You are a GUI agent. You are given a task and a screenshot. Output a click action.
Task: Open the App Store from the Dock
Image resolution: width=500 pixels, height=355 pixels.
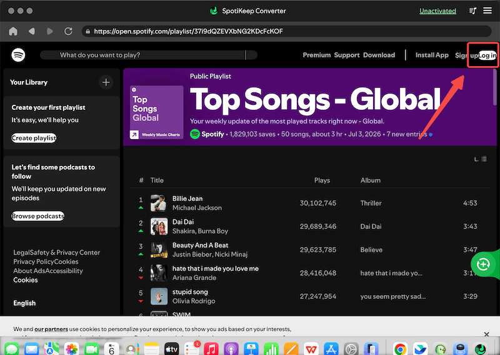click(331, 349)
